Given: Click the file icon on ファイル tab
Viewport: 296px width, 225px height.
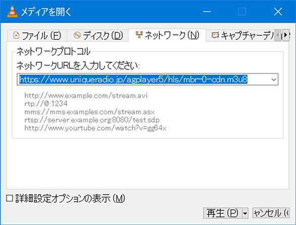Looking at the screenshot, I should pos(16,35).
